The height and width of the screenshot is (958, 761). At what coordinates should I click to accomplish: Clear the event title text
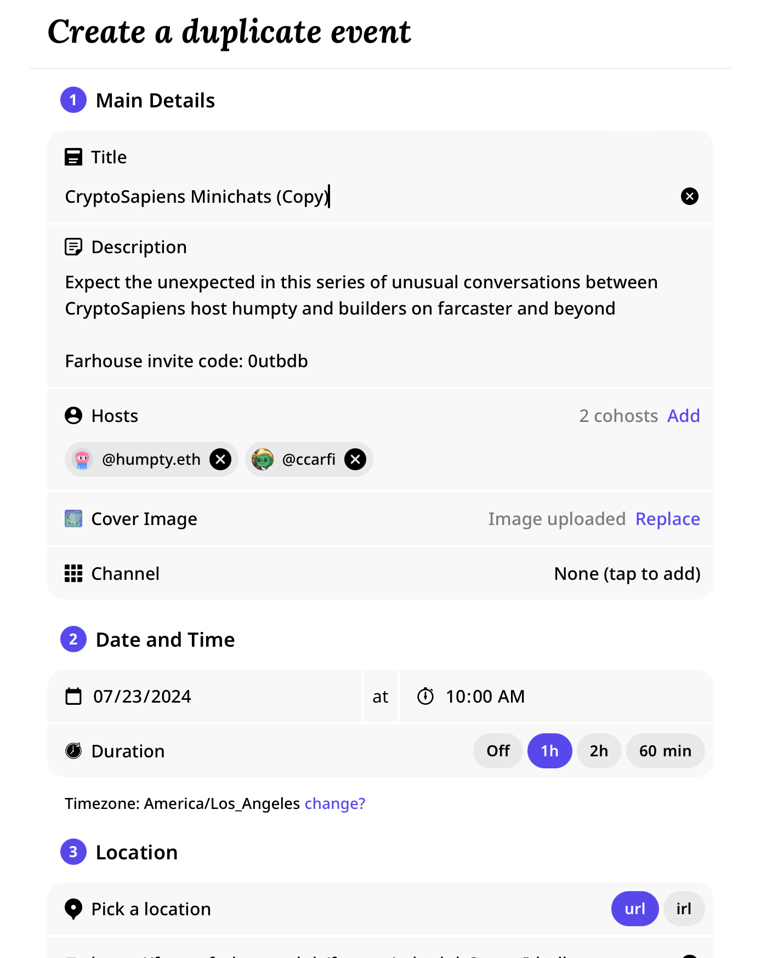(689, 196)
